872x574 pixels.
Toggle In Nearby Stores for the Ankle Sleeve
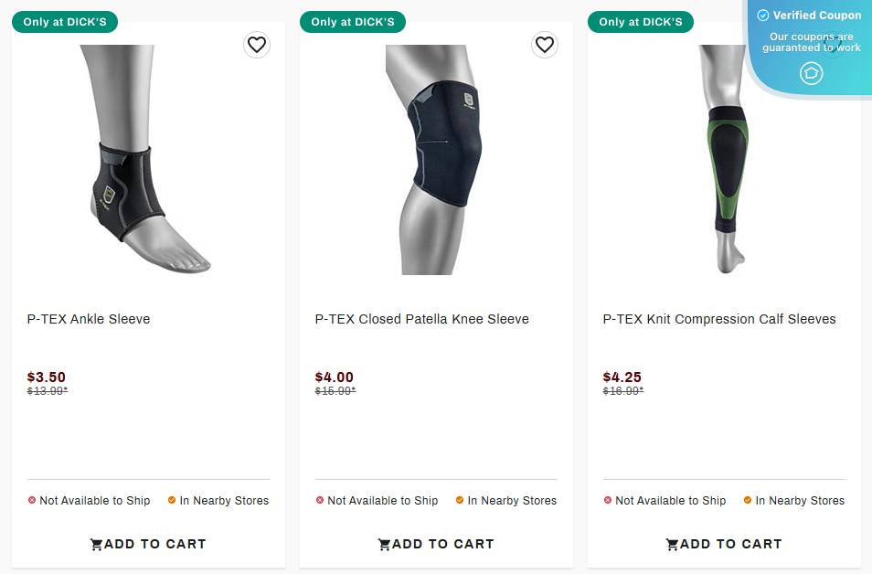tap(218, 500)
